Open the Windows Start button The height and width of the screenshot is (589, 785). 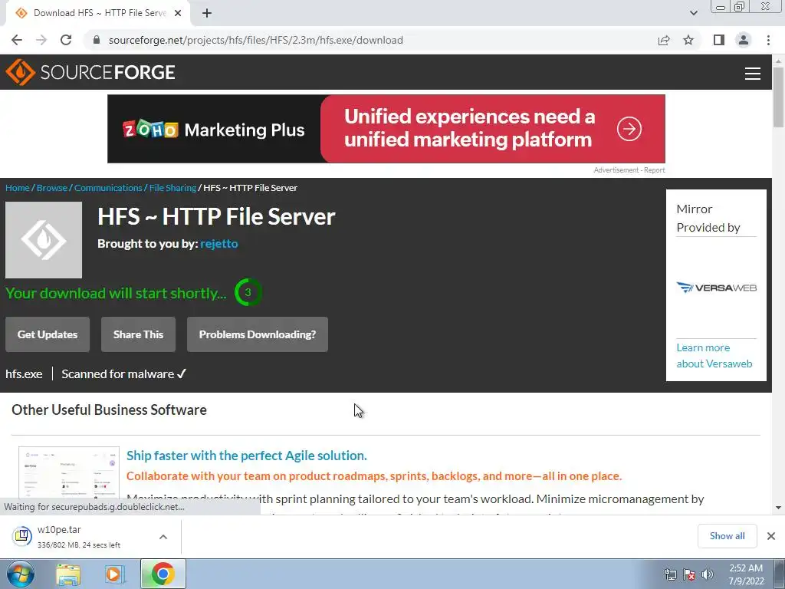pyautogui.click(x=20, y=574)
